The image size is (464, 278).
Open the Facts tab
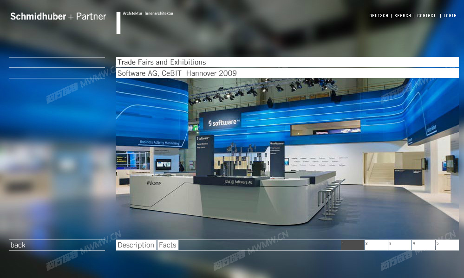[168, 245]
